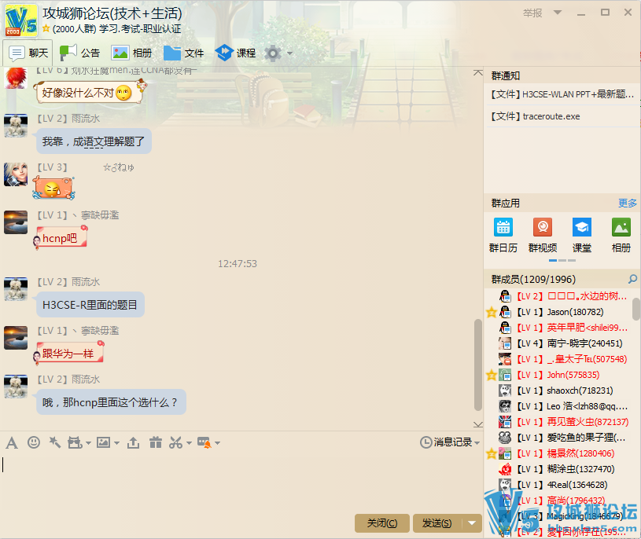
Task: Open the gear settings dropdown
Action: pyautogui.click(x=278, y=53)
